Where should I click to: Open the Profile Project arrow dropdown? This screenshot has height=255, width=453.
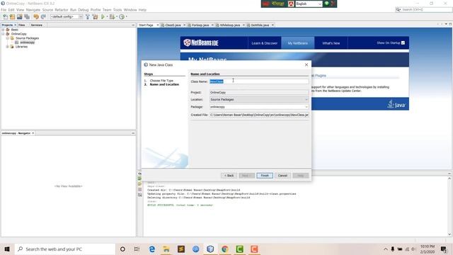127,17
